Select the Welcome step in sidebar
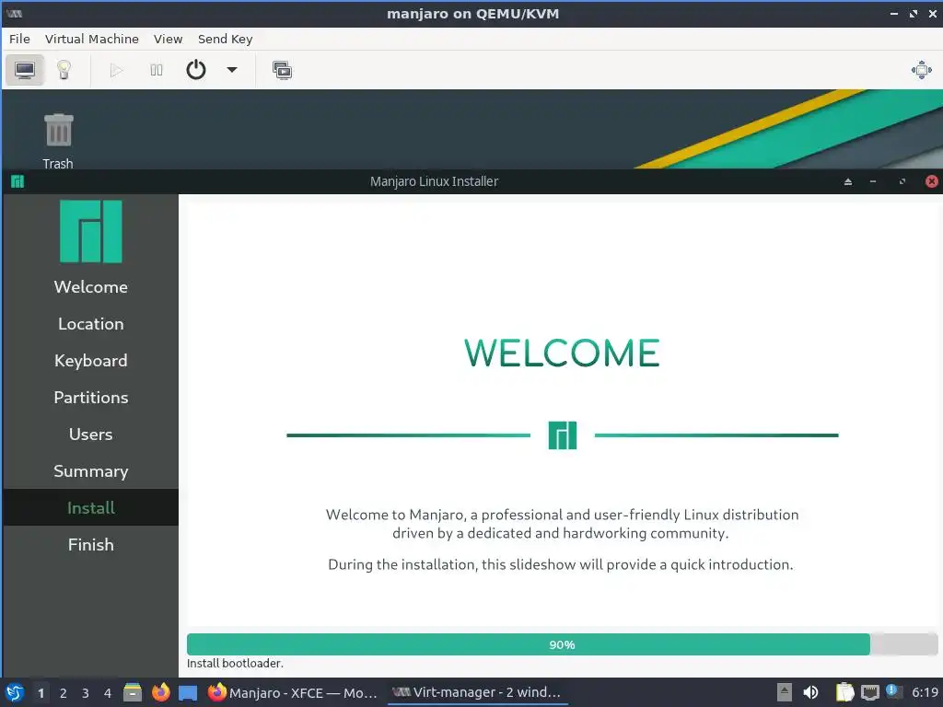943x707 pixels. [91, 287]
